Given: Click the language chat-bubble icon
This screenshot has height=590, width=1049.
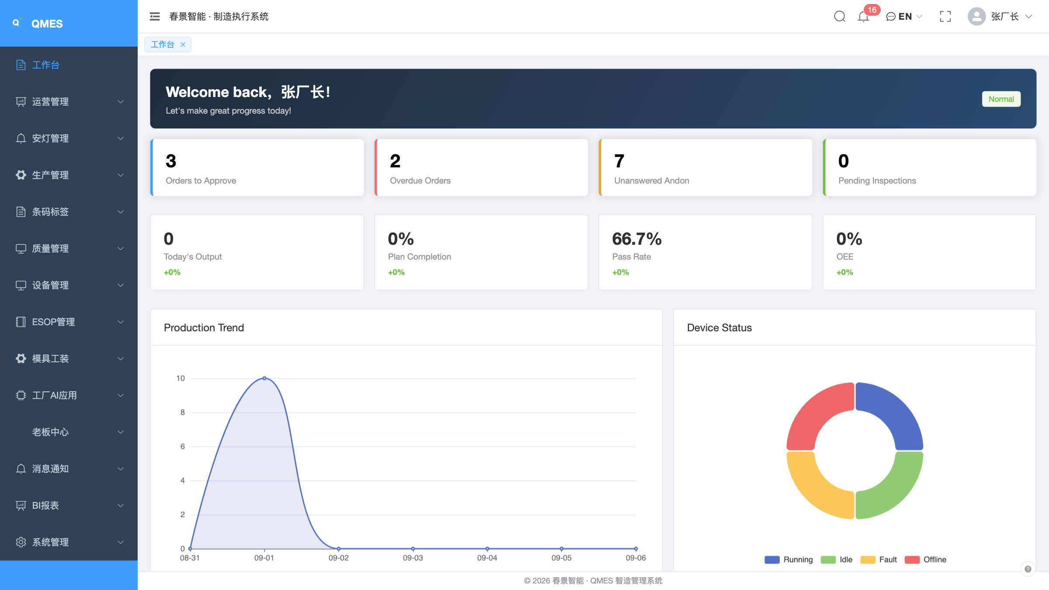Looking at the screenshot, I should (x=891, y=17).
